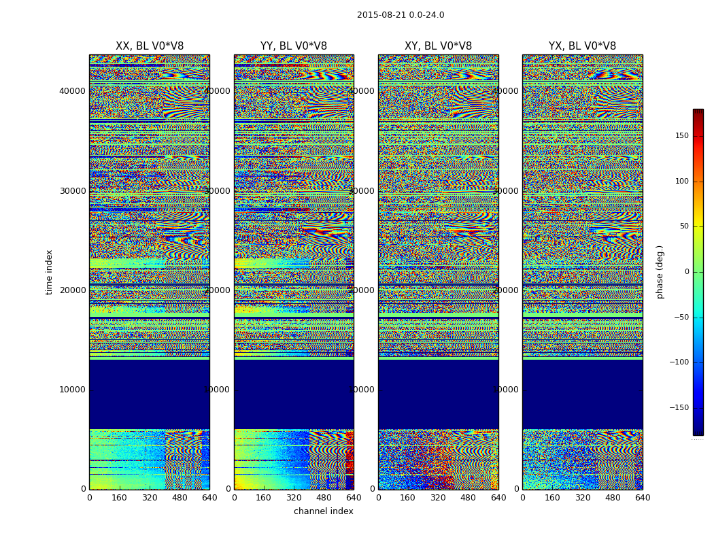This screenshot has width=714, height=544.
Task: Click the phase colorbar near 150 degrees
Action: [x=698, y=136]
